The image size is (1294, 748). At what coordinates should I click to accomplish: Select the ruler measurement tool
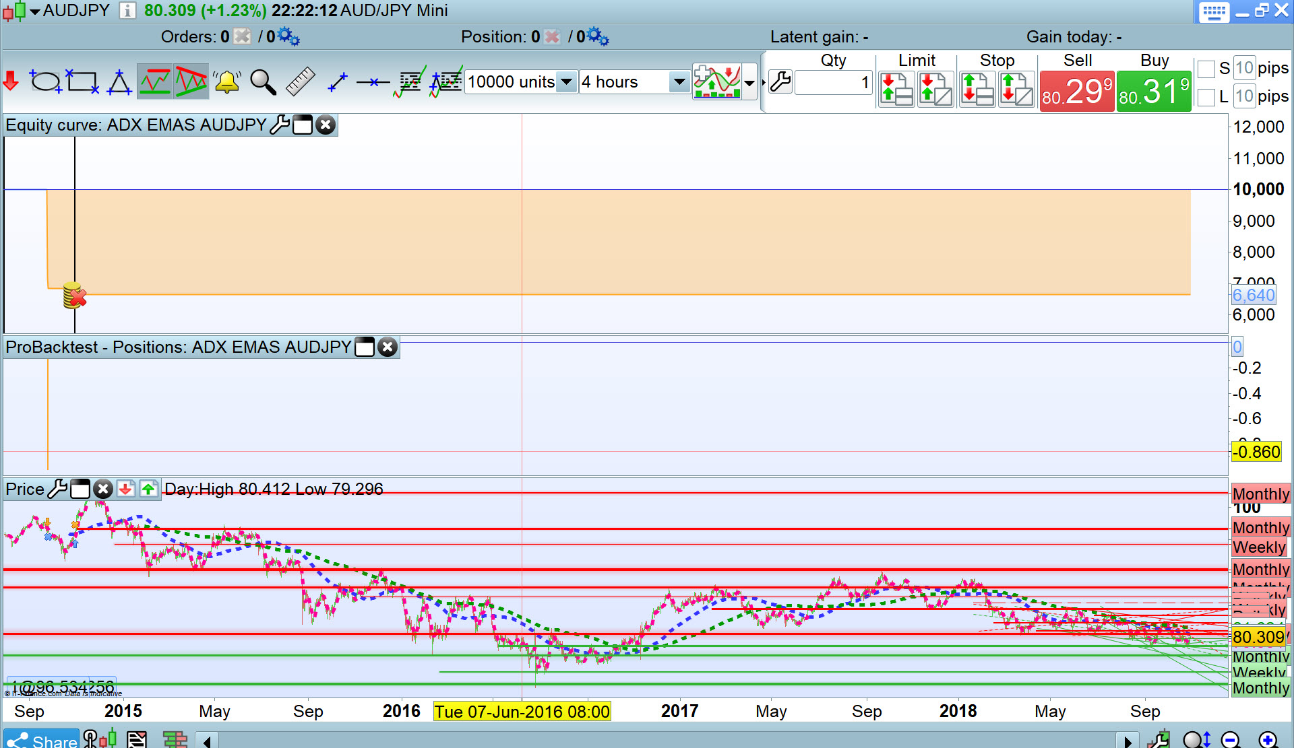[x=300, y=81]
